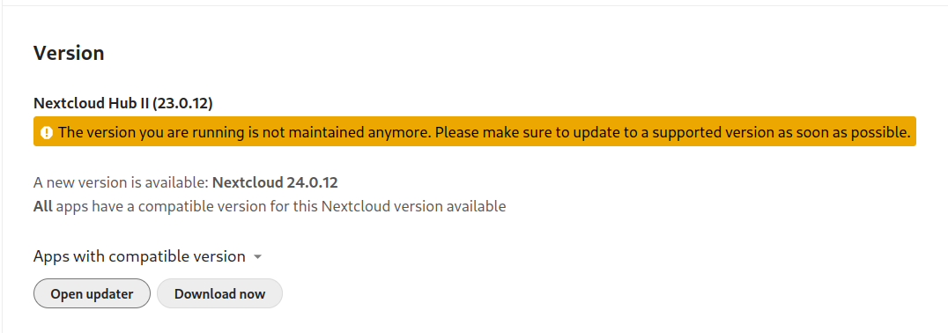Click the horizontal divider line above Version
948x333 pixels.
point(474,5)
